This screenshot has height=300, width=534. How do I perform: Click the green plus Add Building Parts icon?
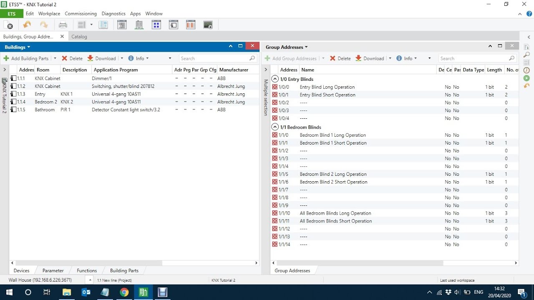click(x=6, y=58)
